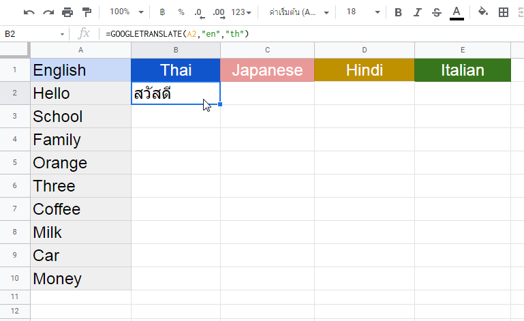This screenshot has height=321, width=524.
Task: Click the green Italian header cell
Action: click(x=463, y=70)
